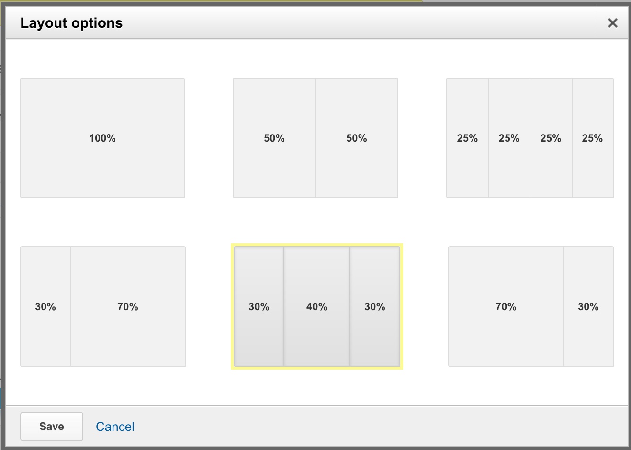Save the selected layout
Image resolution: width=631 pixels, height=450 pixels.
[52, 426]
